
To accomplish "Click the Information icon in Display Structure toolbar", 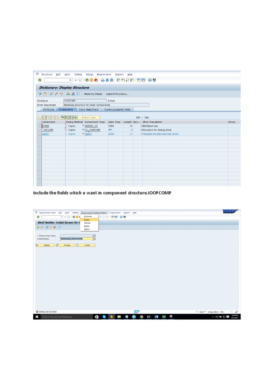I will coord(78,94).
